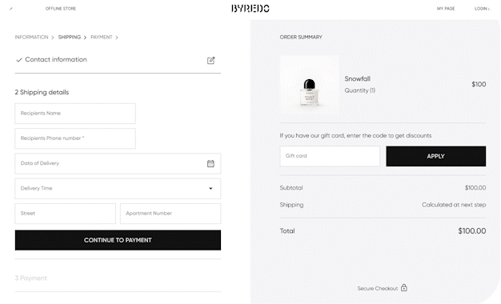This screenshot has height=304, width=501.
Task: Click the BYREDO logo
Action: 250,8
